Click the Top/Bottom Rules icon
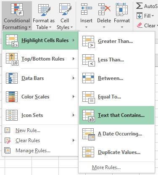The image size is (158, 175). click(12, 59)
